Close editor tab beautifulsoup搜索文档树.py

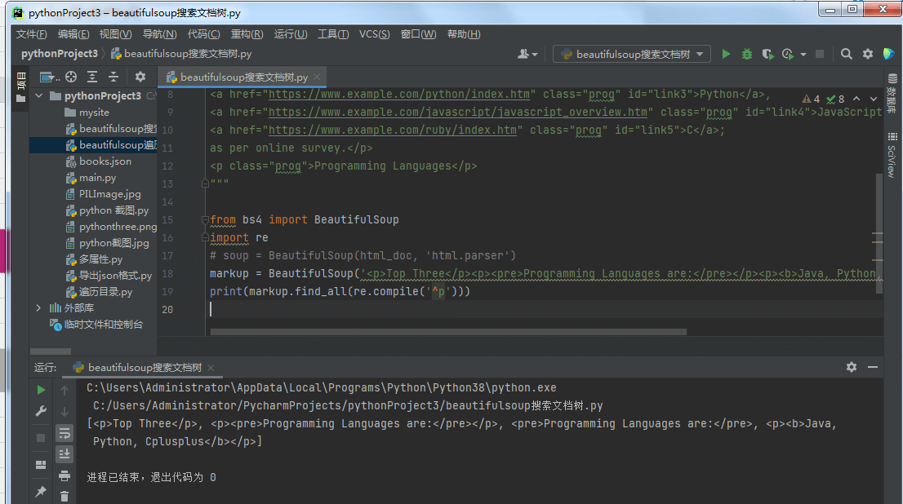pos(317,77)
